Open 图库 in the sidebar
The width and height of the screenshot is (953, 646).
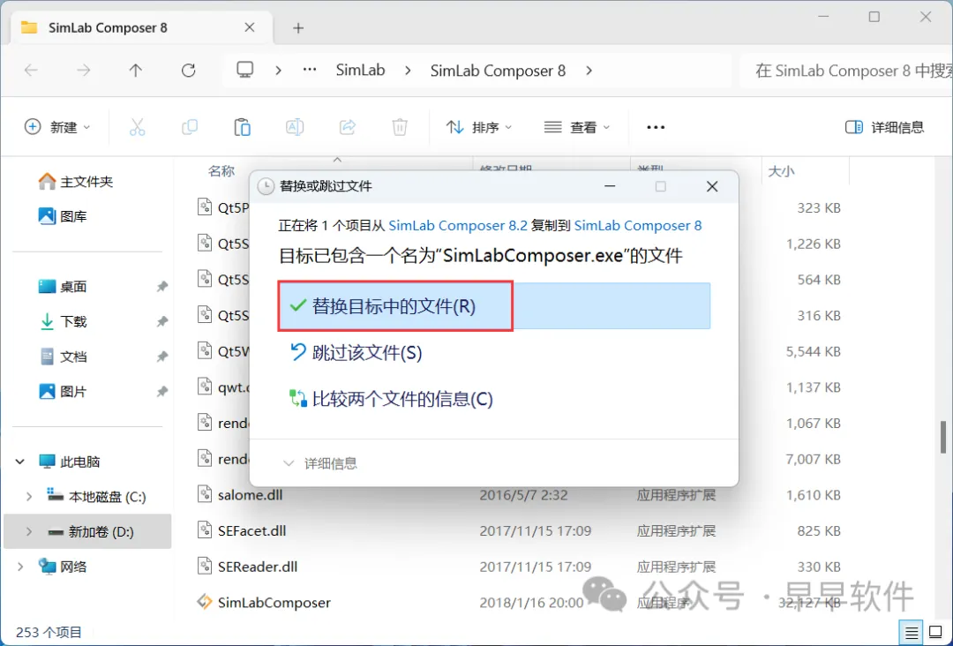click(x=63, y=215)
